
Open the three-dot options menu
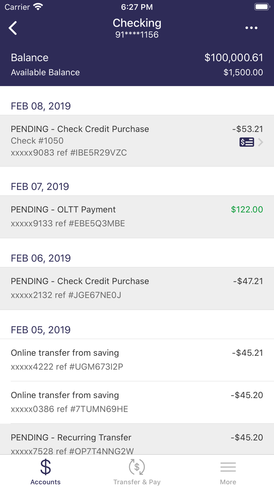coord(251,28)
